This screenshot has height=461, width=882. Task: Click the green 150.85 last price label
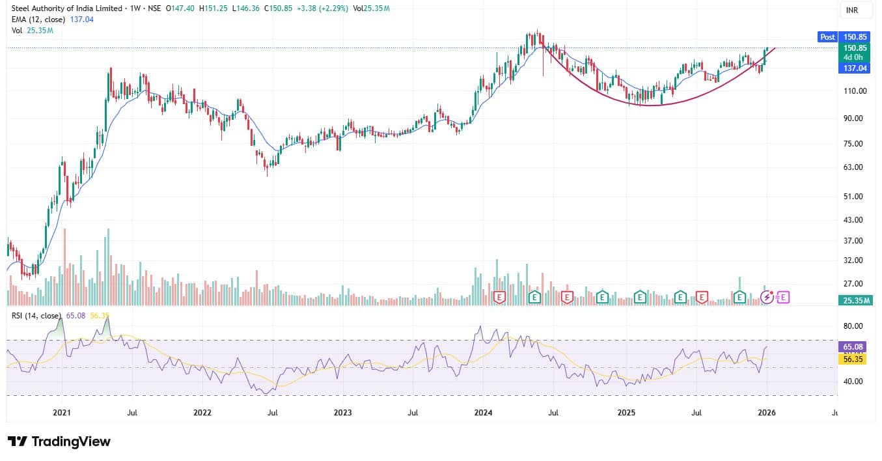[854, 48]
